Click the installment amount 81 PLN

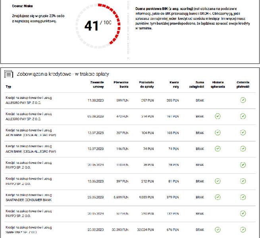click(x=173, y=181)
